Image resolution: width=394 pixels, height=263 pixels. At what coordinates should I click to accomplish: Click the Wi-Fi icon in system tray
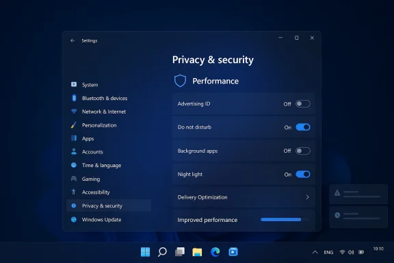click(x=342, y=252)
